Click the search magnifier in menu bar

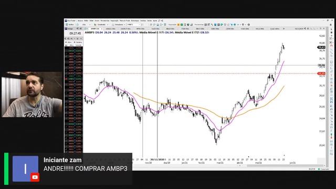(x=159, y=21)
